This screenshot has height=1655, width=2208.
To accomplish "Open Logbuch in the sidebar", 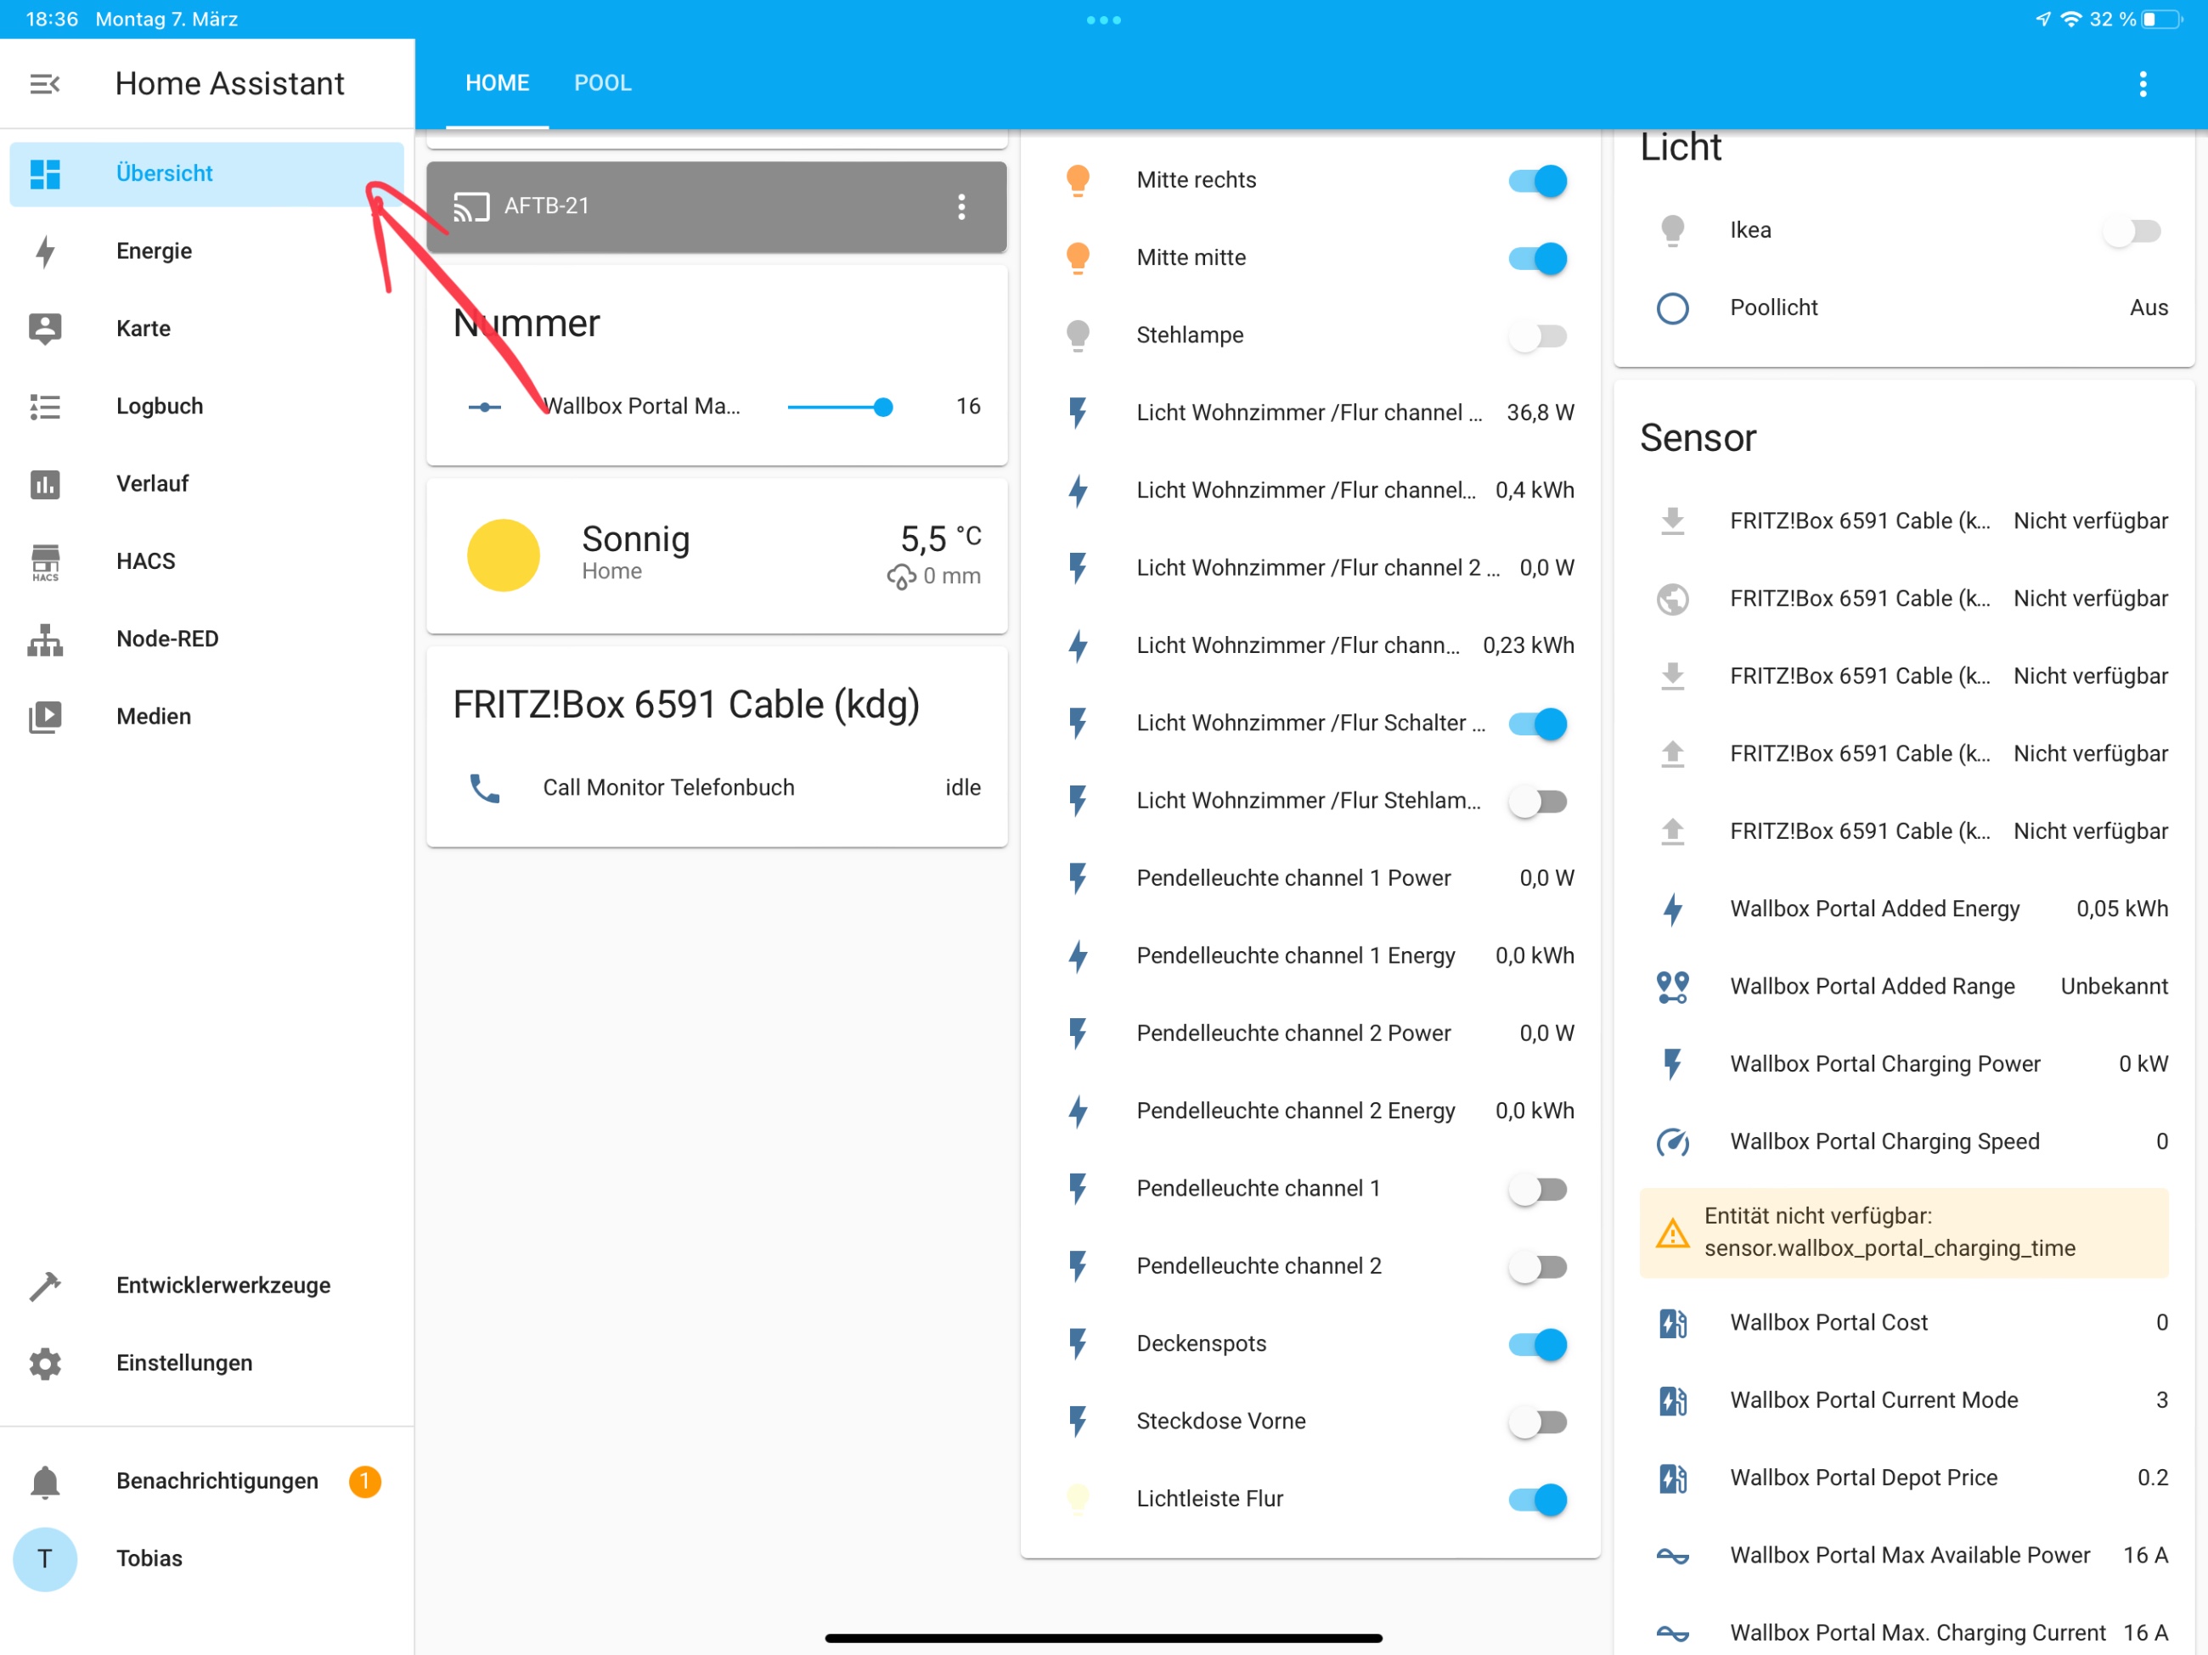I will click(206, 406).
